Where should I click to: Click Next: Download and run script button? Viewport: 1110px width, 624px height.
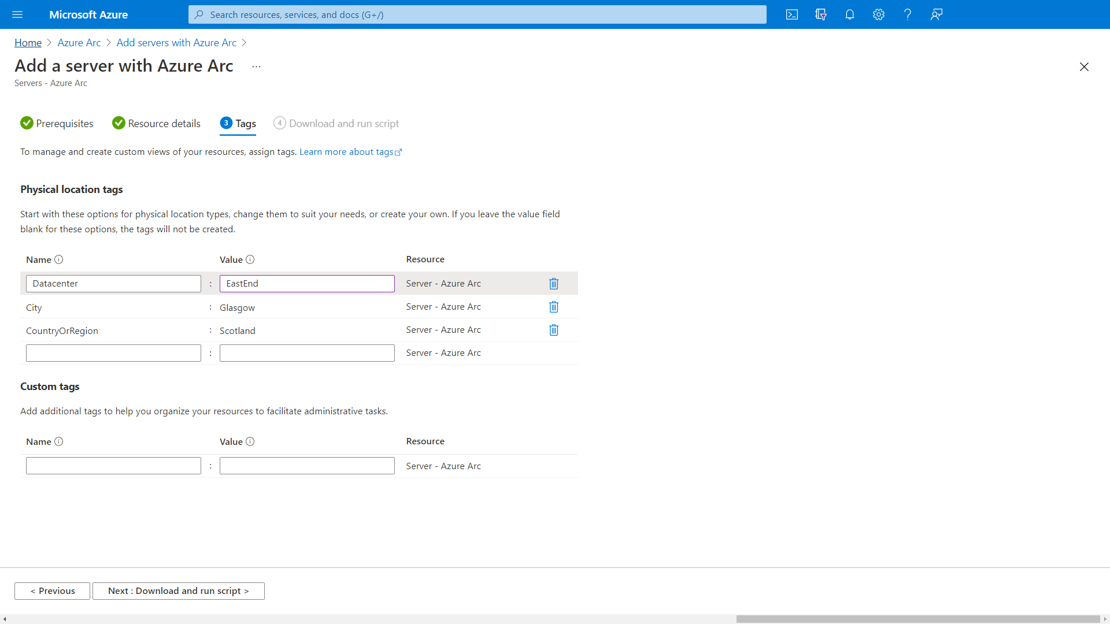coord(178,591)
